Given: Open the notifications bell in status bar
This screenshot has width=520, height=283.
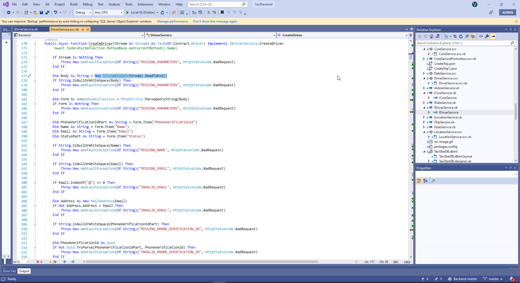Looking at the screenshot, I should pos(512,279).
